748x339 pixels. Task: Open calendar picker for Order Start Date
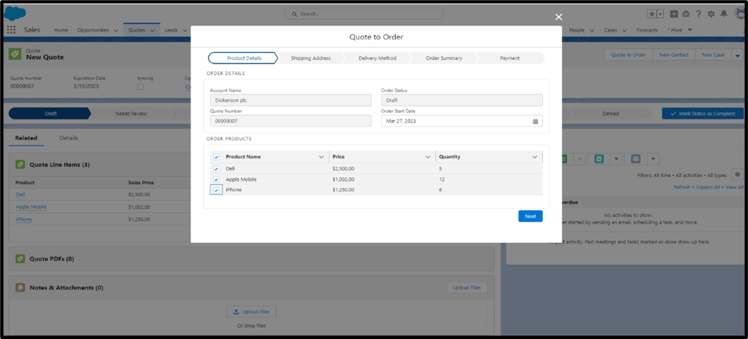535,121
